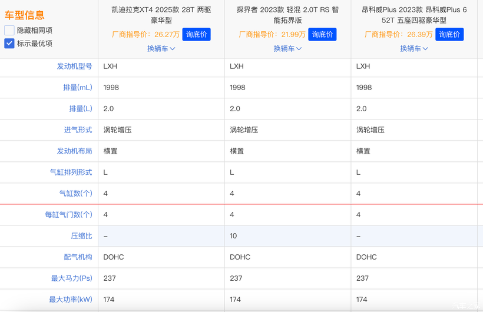483x312 pixels.
Task: Click the 压缩比 row label
Action: point(81,236)
